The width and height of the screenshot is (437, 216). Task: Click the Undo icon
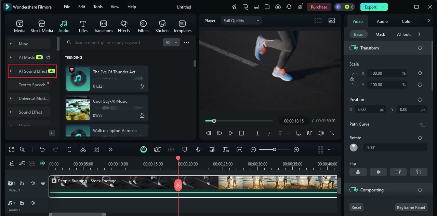pyautogui.click(x=42, y=149)
